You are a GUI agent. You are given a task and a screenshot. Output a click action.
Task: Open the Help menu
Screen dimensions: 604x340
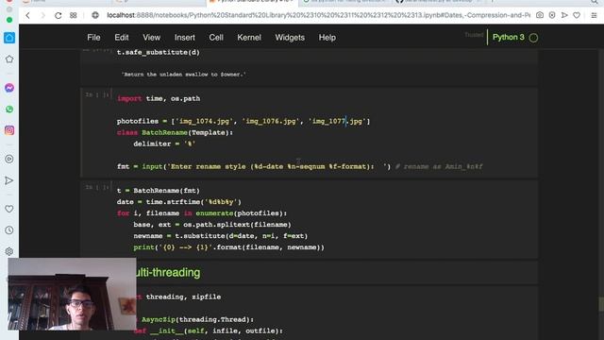pyautogui.click(x=327, y=38)
